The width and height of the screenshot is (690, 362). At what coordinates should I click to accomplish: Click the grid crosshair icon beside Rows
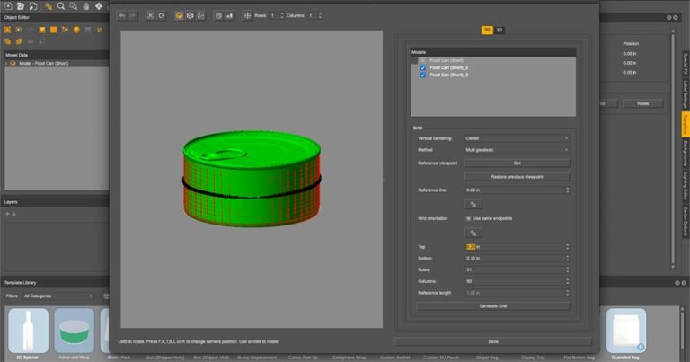pyautogui.click(x=247, y=15)
